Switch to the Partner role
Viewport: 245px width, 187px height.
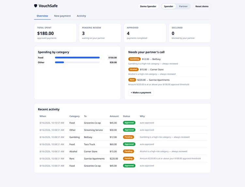(183, 7)
